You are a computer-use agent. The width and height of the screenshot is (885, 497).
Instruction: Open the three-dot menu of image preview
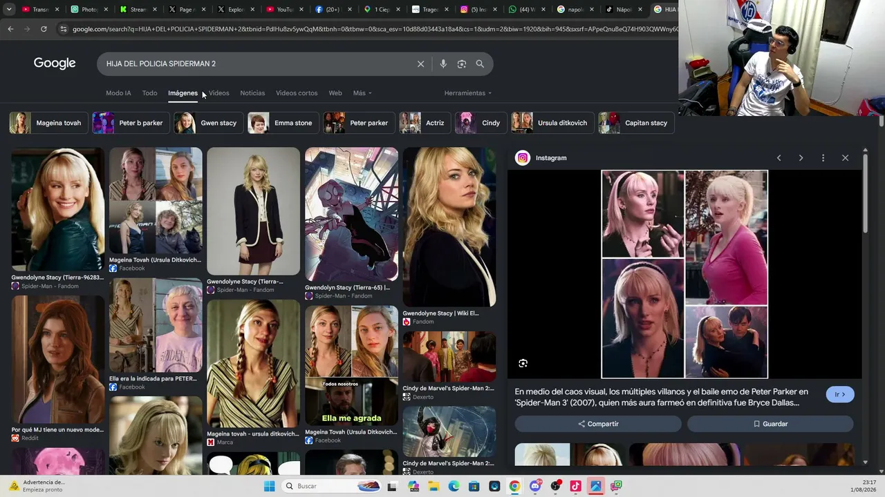click(x=823, y=158)
